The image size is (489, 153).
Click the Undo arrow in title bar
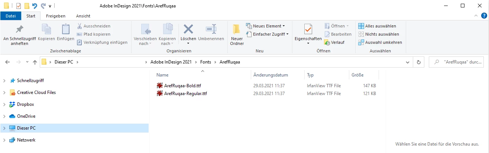coord(35,6)
